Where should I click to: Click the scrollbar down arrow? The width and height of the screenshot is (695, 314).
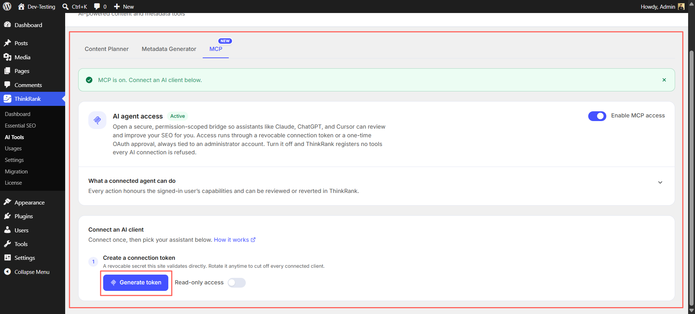(691, 311)
